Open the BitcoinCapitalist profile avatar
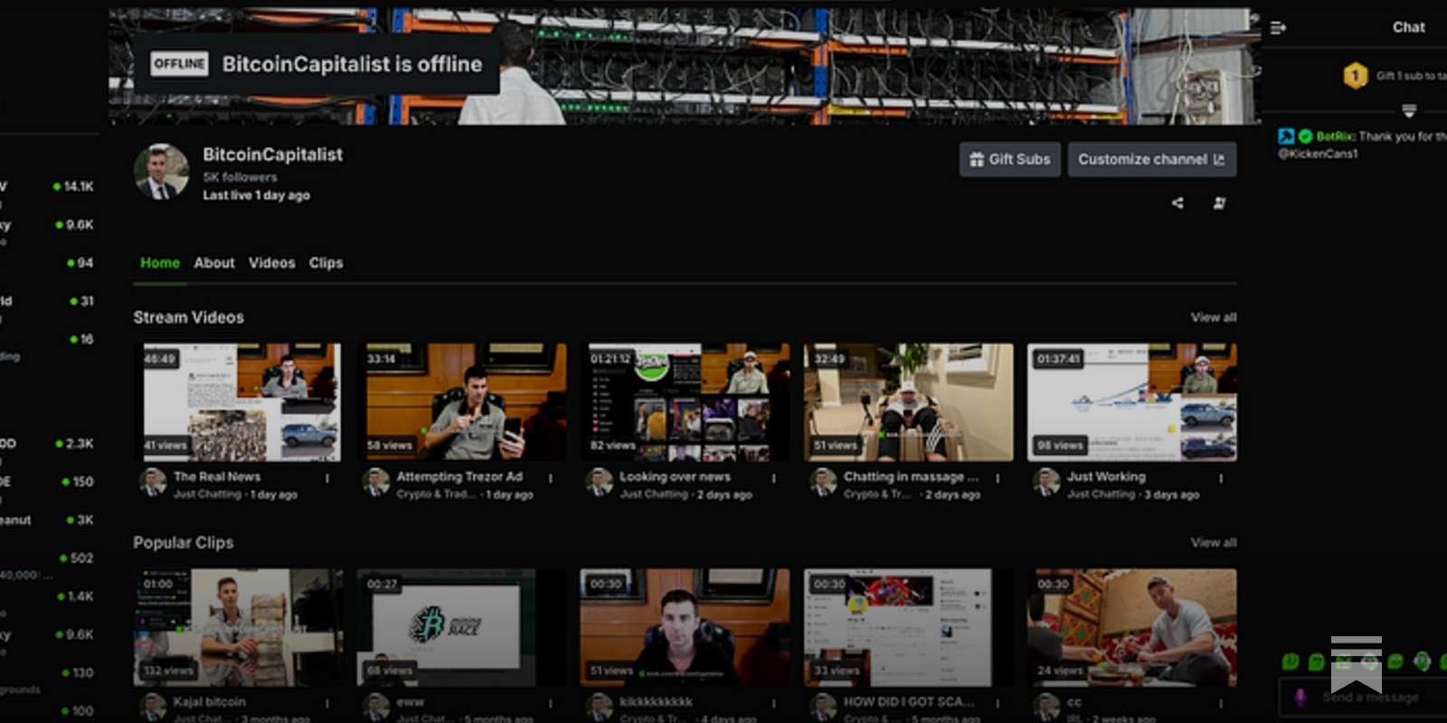The image size is (1447, 723). [x=161, y=171]
